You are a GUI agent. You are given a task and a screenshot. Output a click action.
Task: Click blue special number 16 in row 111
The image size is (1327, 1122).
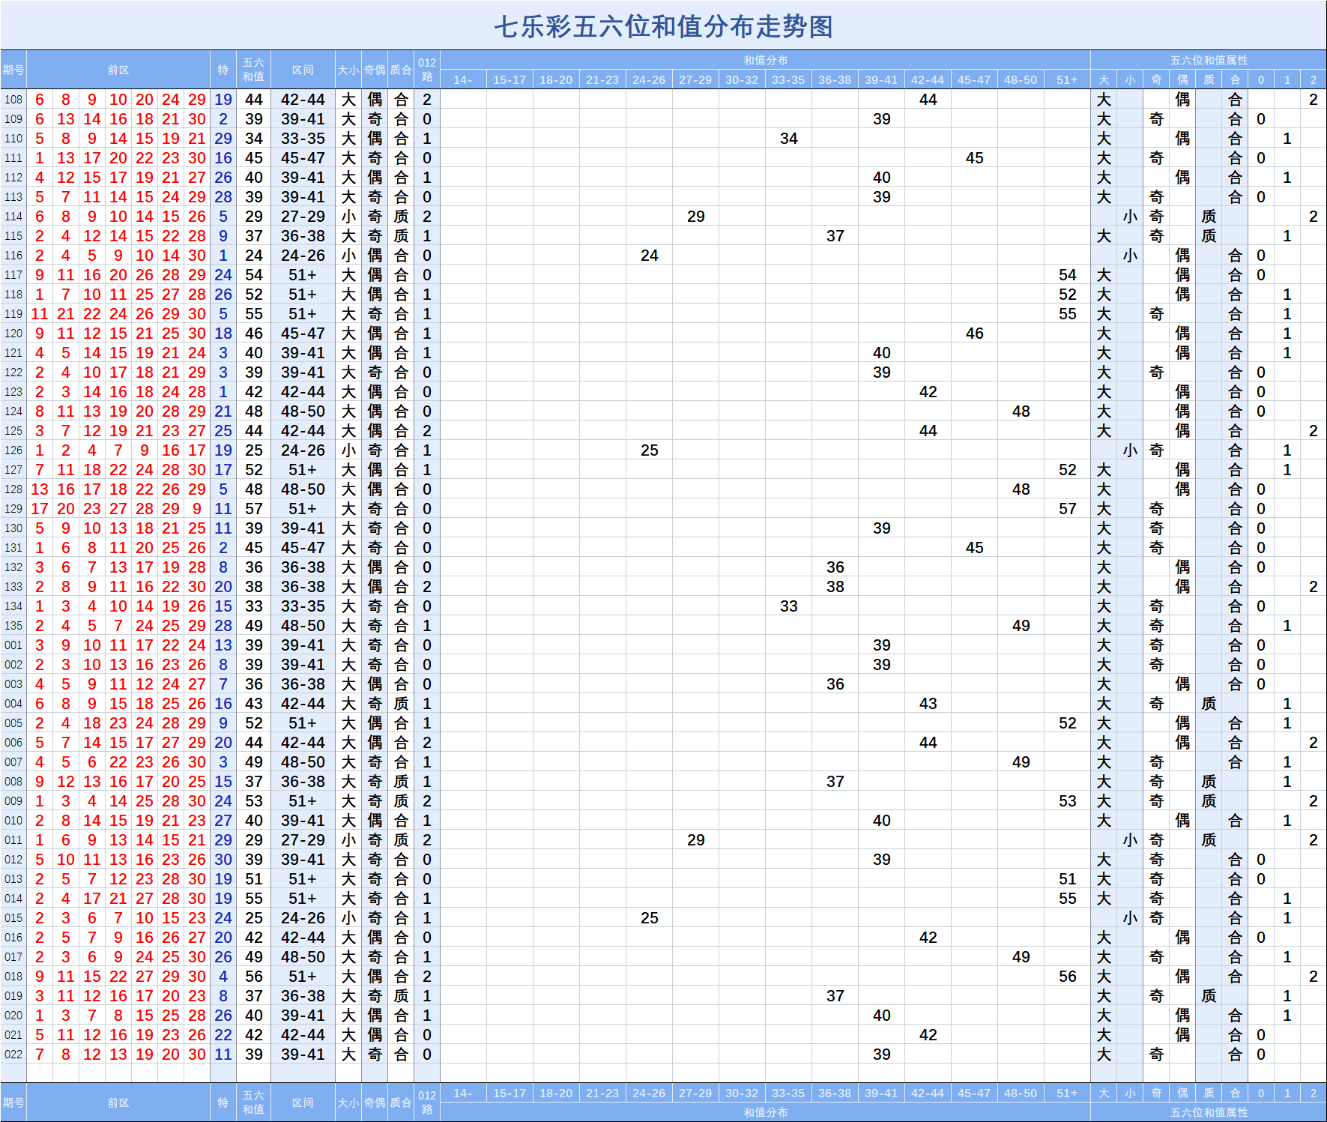pyautogui.click(x=223, y=158)
